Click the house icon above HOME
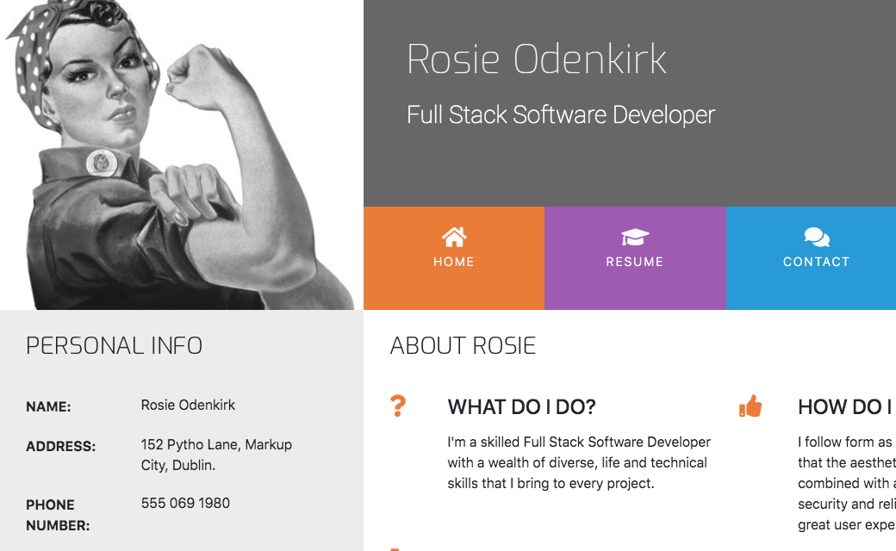Screen dimensions: 896x551 (454, 238)
